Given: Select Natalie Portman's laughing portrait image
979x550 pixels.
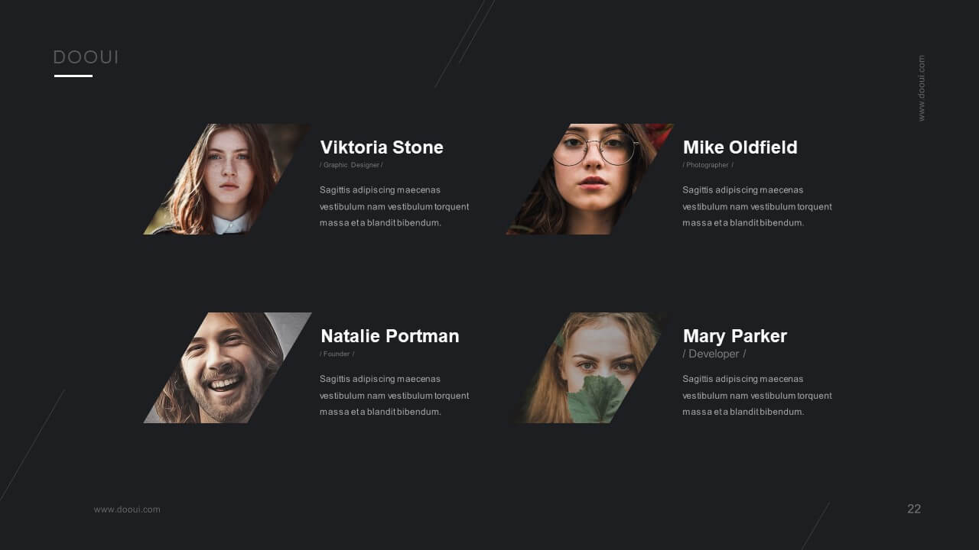Looking at the screenshot, I should click(x=227, y=367).
